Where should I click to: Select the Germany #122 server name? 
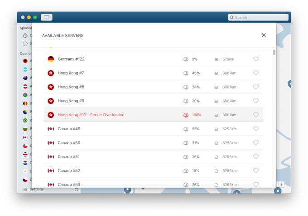pos(71,59)
